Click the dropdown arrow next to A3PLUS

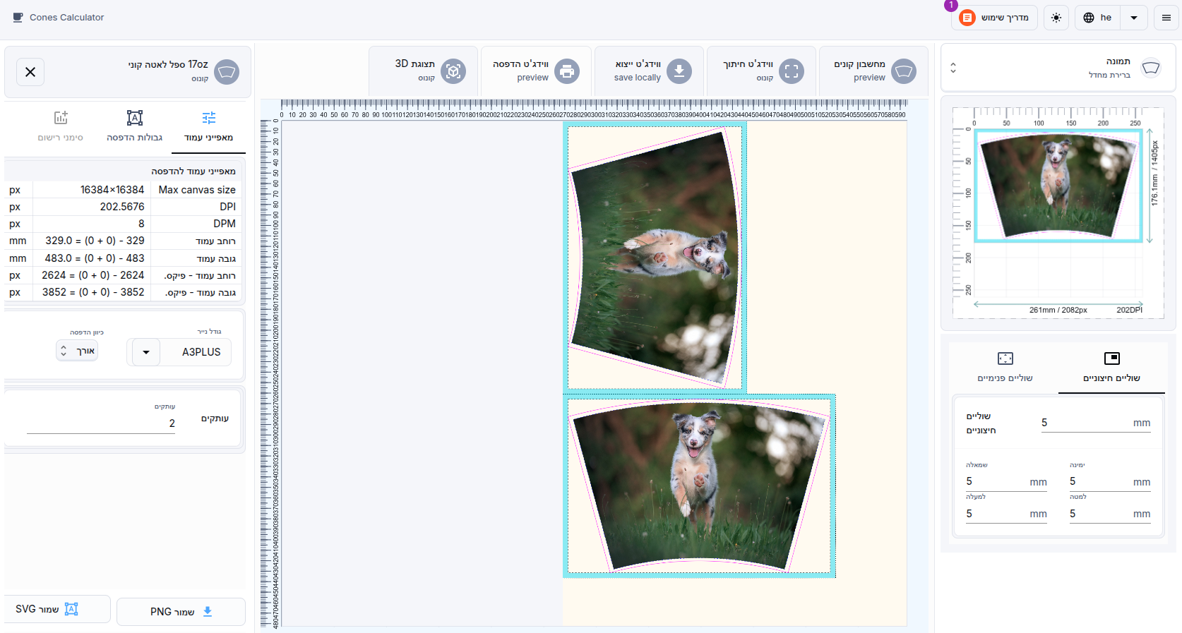click(x=146, y=352)
